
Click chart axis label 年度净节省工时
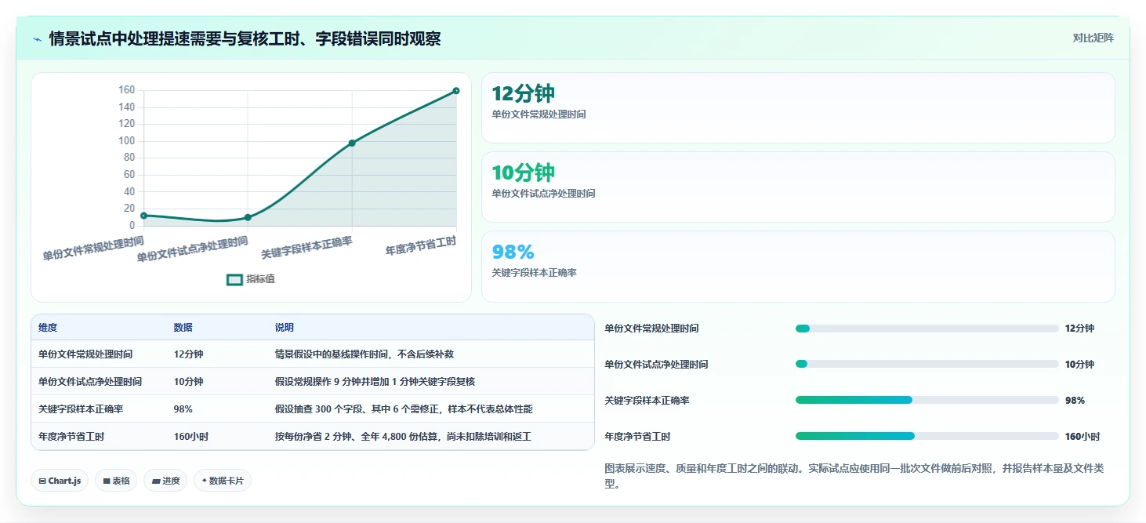coord(421,245)
